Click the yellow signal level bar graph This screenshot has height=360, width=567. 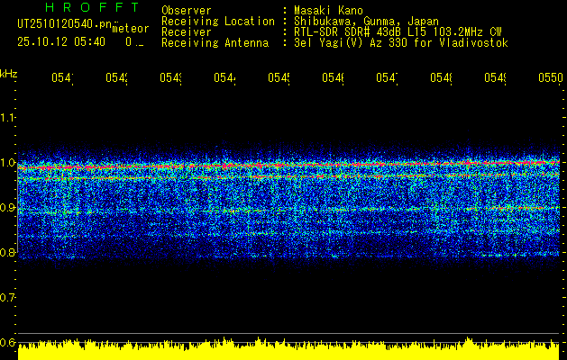coord(288,349)
